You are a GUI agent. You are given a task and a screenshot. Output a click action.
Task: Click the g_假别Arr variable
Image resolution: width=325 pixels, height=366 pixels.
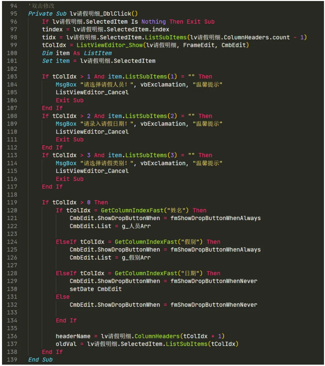point(136,258)
